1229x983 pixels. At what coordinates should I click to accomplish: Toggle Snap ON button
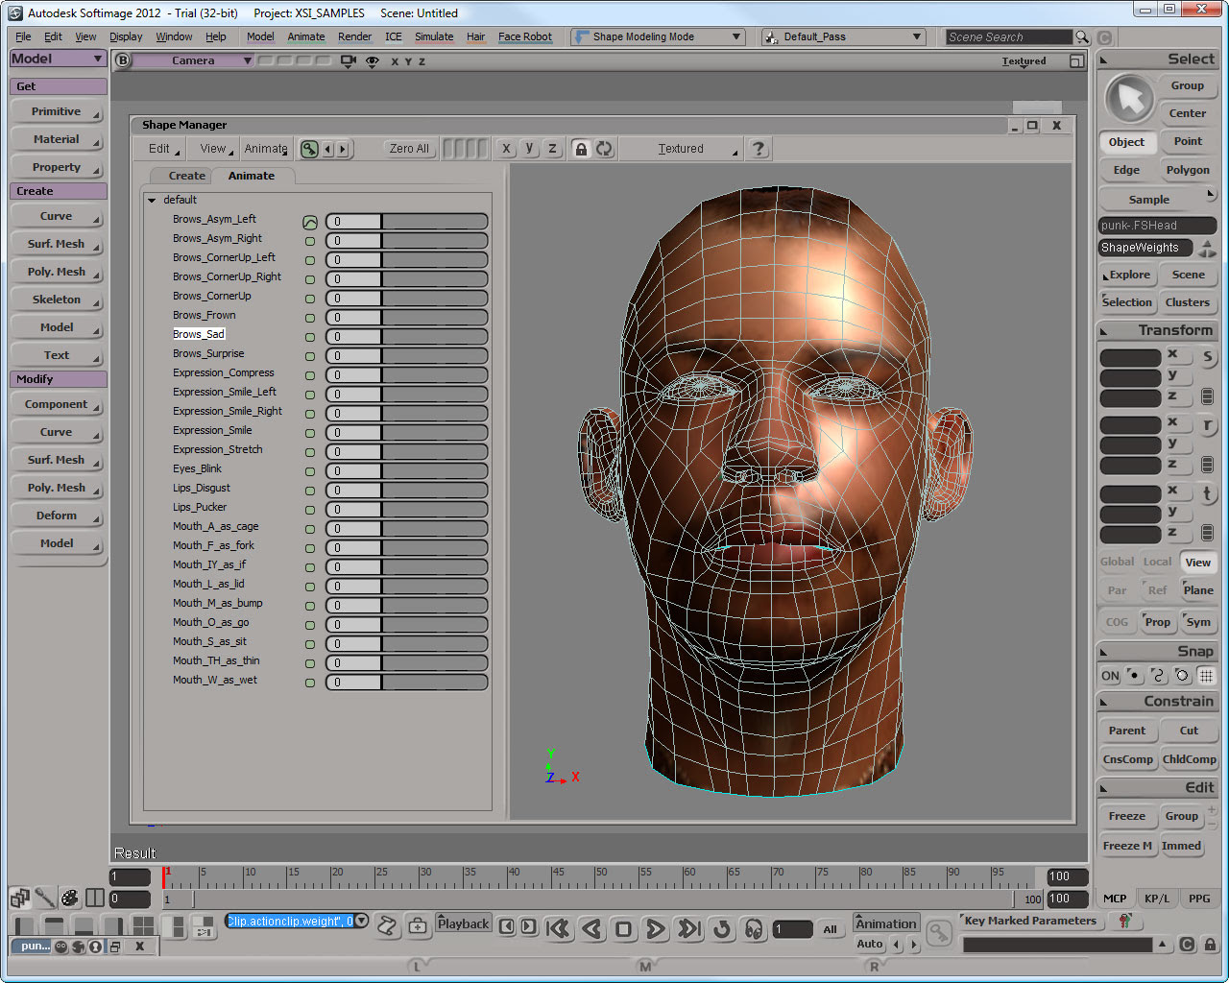(x=1110, y=676)
